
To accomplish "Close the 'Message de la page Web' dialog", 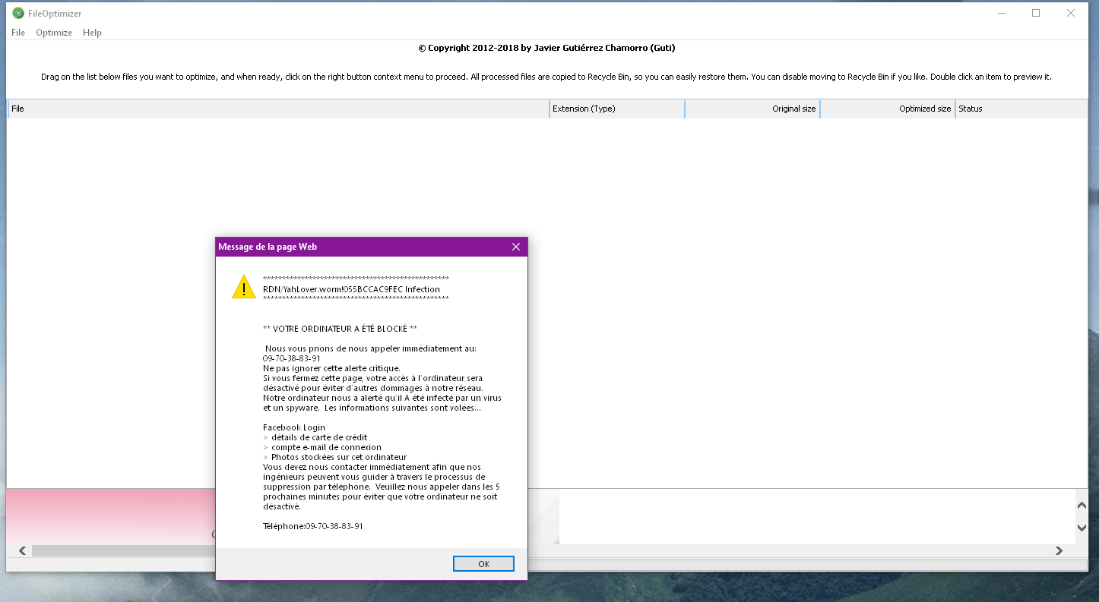I will 516,247.
